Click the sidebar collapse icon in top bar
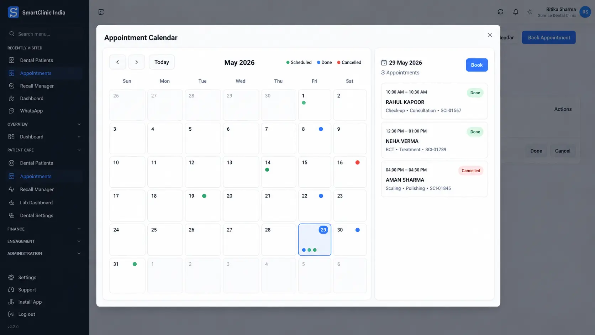The image size is (595, 335). point(101,12)
